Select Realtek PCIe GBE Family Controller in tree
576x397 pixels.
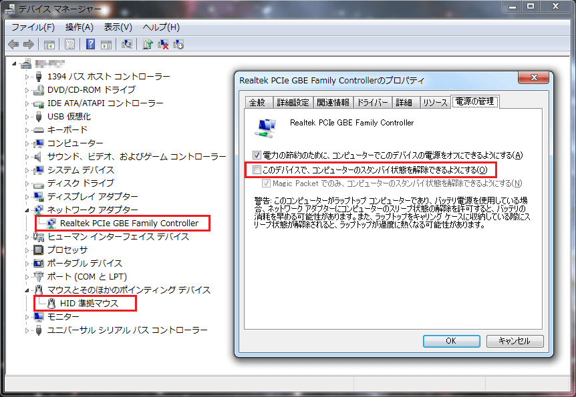[x=129, y=223]
